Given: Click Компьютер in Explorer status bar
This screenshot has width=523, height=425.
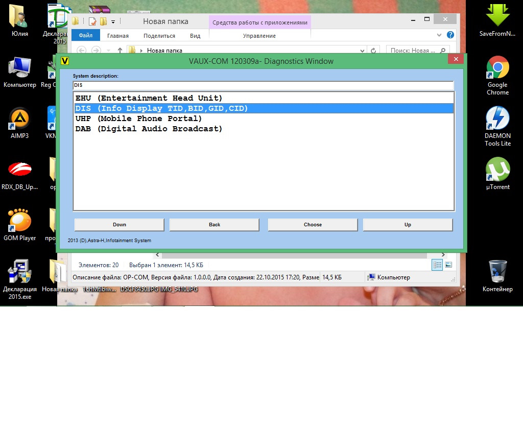Looking at the screenshot, I should pos(389,277).
